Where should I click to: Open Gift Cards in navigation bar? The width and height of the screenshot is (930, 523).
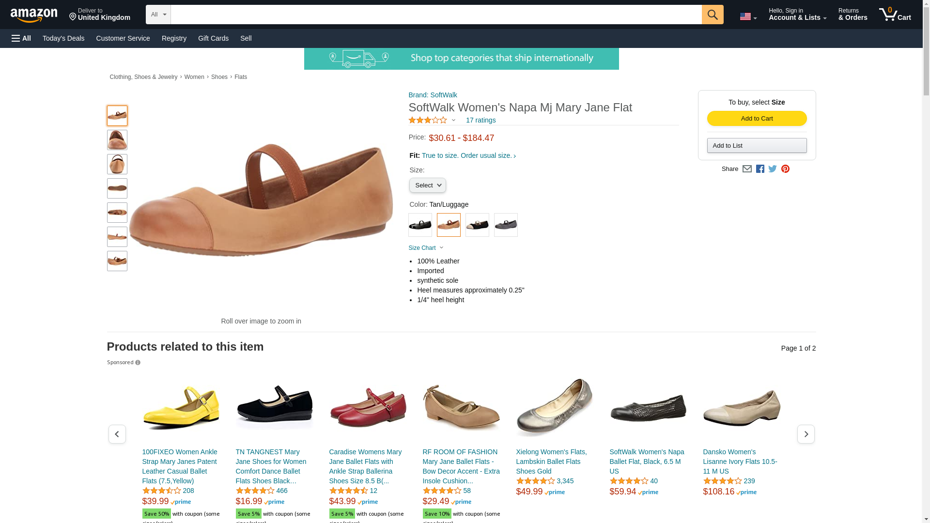213,38
